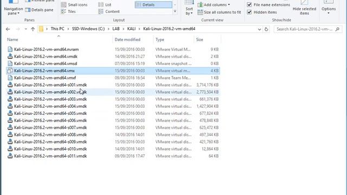
Task: Switch layout to List view
Action: click(x=105, y=5)
